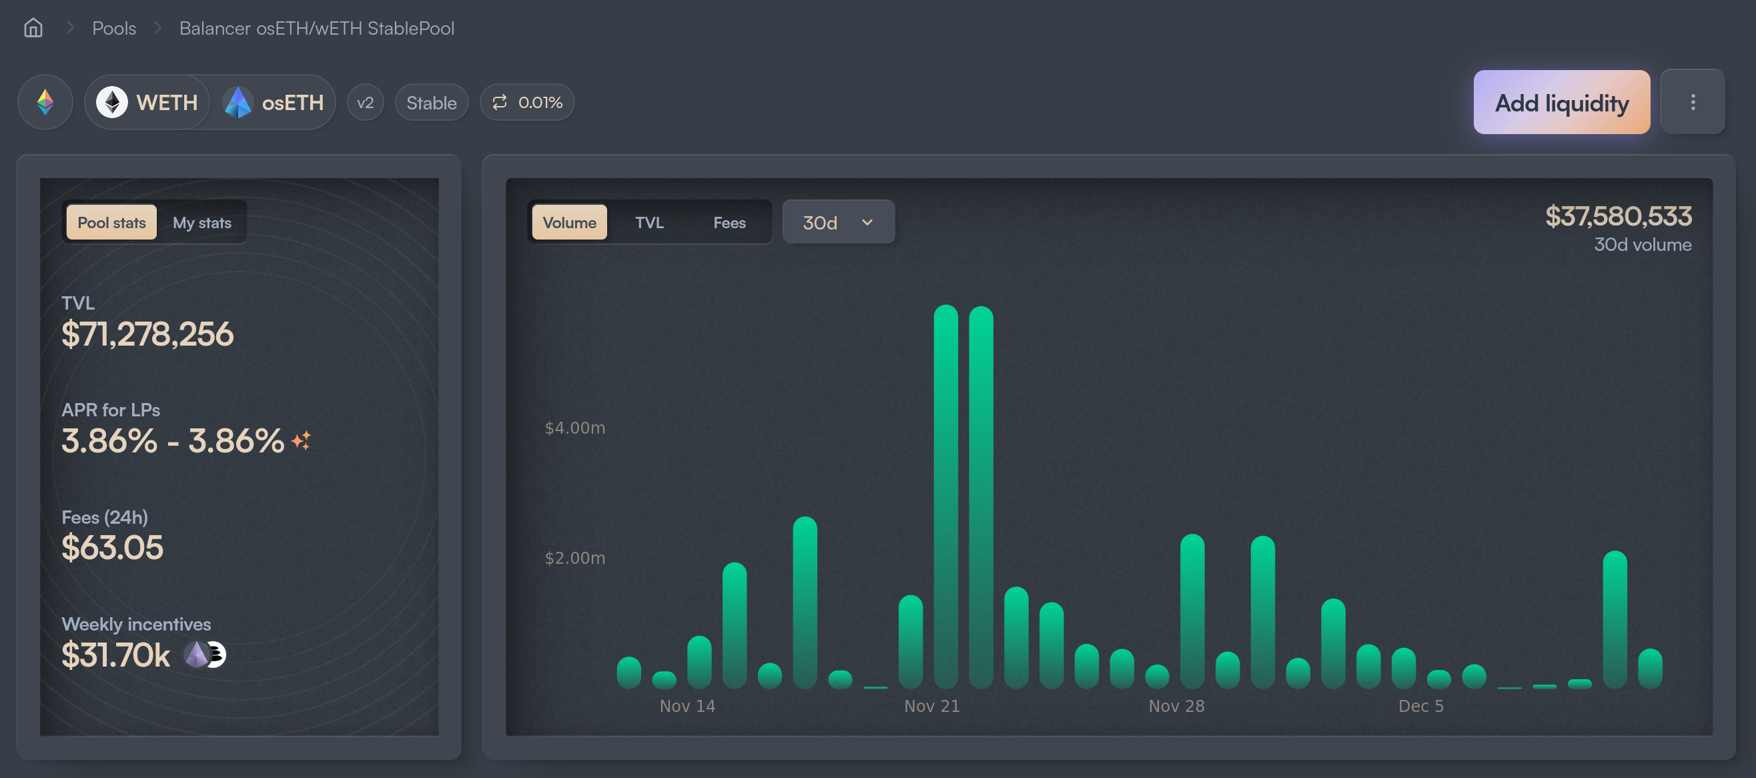The height and width of the screenshot is (778, 1756).
Task: Click the Stable pool type tag
Action: pos(432,102)
